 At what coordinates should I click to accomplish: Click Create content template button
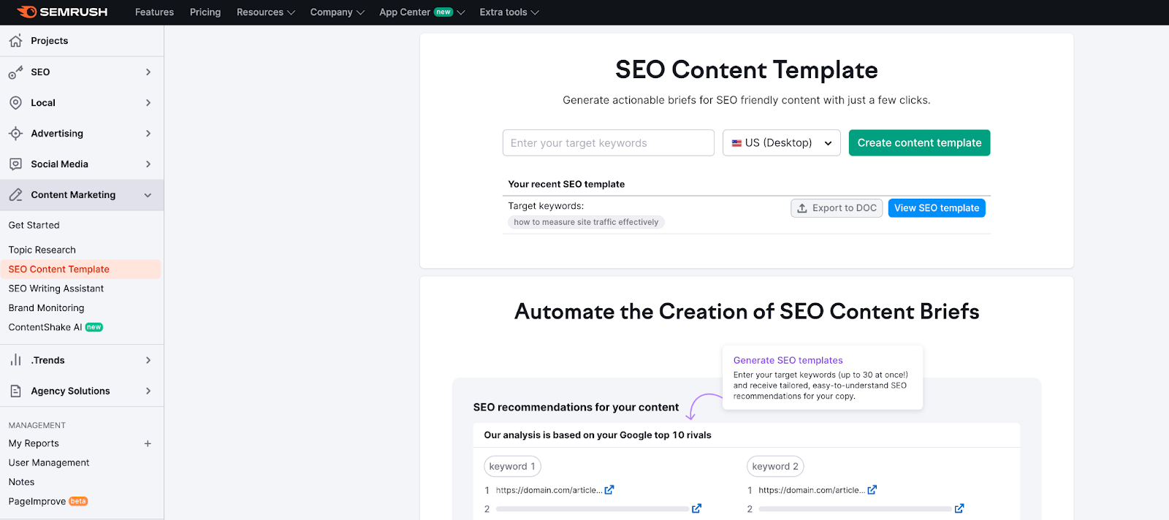point(919,143)
